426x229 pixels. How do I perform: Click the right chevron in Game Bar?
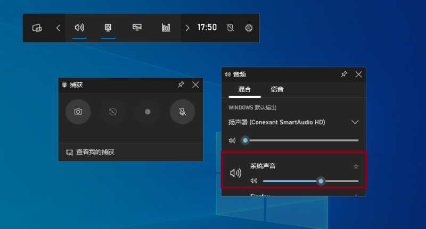pyautogui.click(x=187, y=28)
